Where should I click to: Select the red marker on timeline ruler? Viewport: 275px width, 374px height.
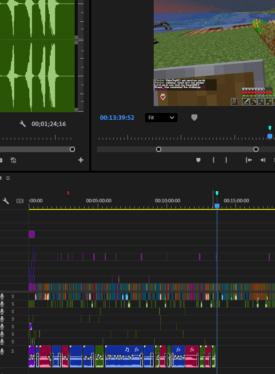click(x=68, y=193)
